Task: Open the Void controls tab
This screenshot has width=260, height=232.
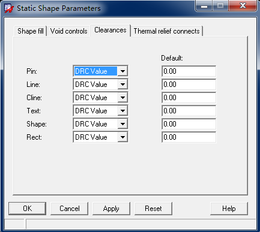Action: pyautogui.click(x=68, y=31)
